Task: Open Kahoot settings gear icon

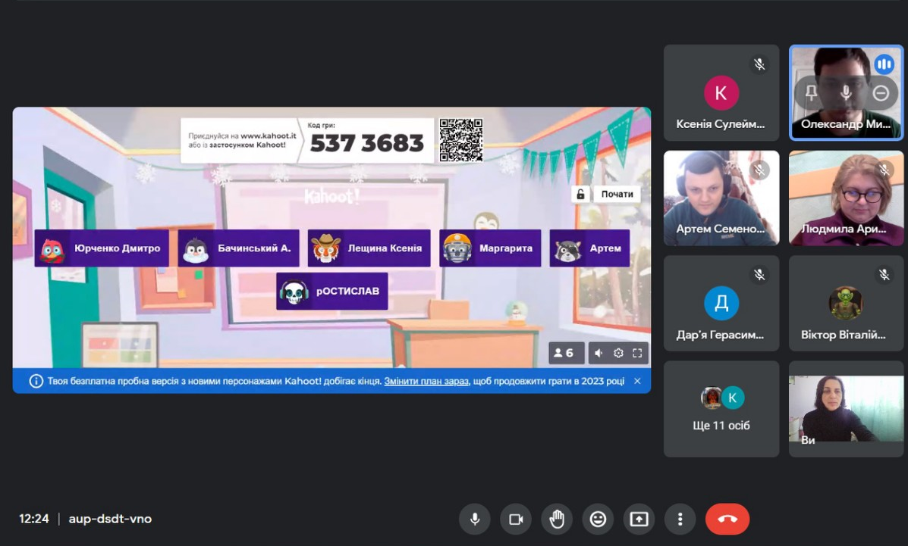Action: (618, 353)
